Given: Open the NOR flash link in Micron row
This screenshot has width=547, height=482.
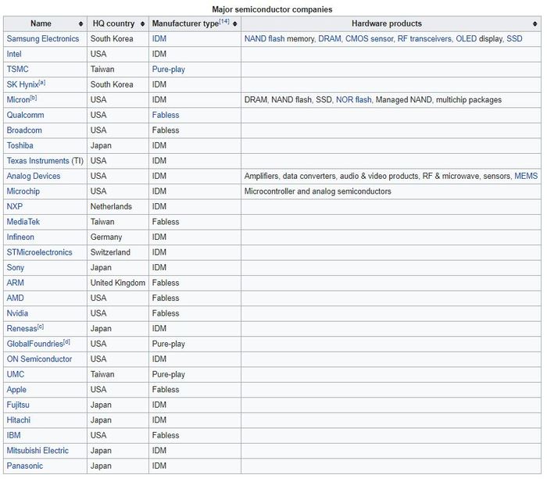Looking at the screenshot, I should [x=353, y=100].
